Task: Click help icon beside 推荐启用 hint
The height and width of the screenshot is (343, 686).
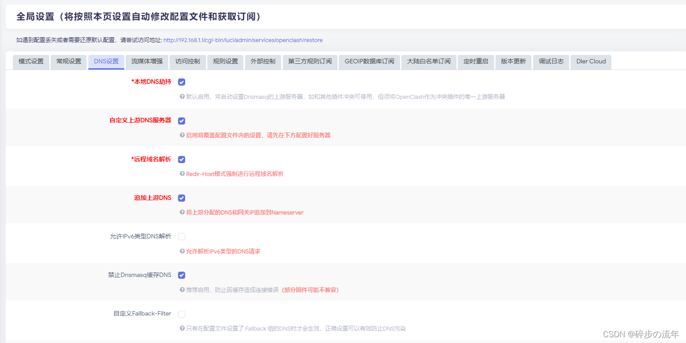Action: coord(182,290)
